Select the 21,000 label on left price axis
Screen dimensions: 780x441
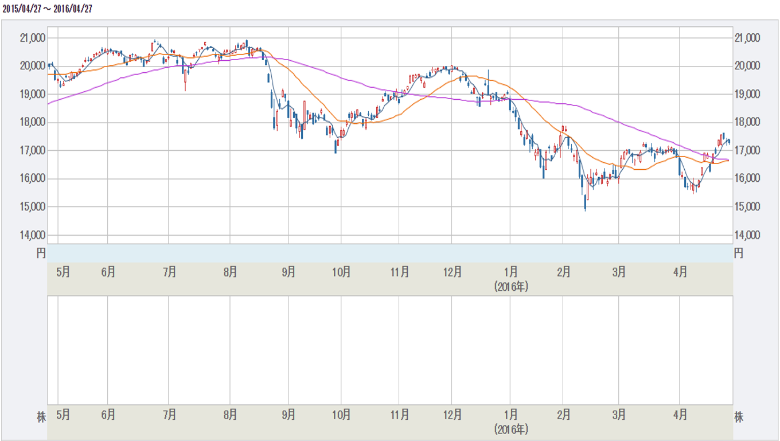pos(32,38)
